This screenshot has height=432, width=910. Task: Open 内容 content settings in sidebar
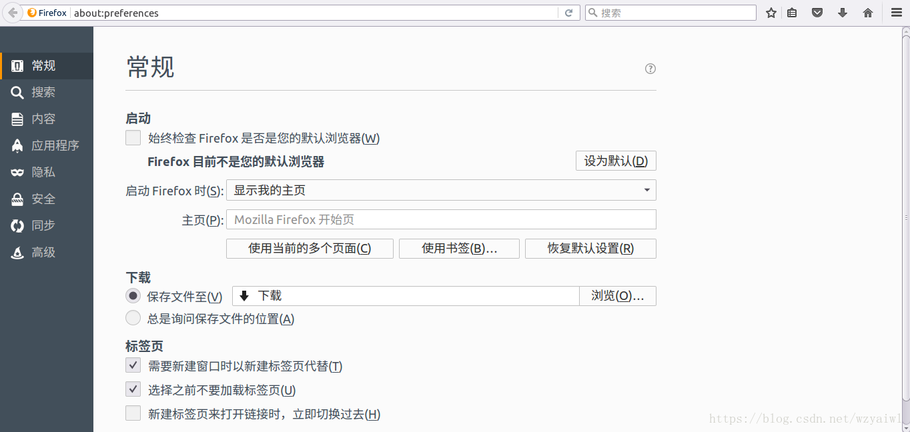[47, 119]
